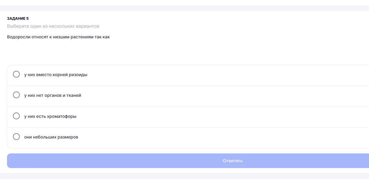369x179 pixels.
Task: Click the hint 'Выберите один из нескольких вариантов'
Action: [53, 26]
